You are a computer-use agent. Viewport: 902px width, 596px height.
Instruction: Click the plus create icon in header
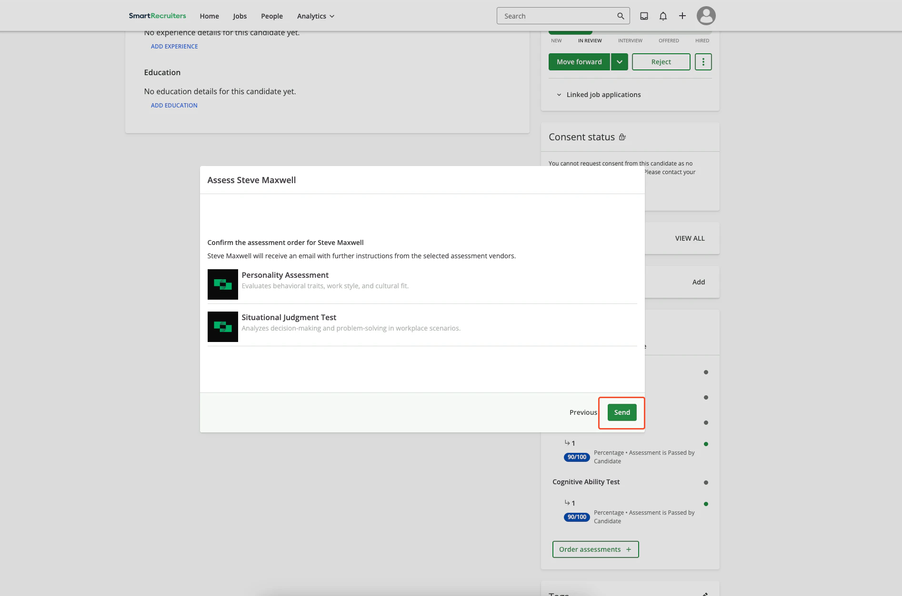[682, 16]
